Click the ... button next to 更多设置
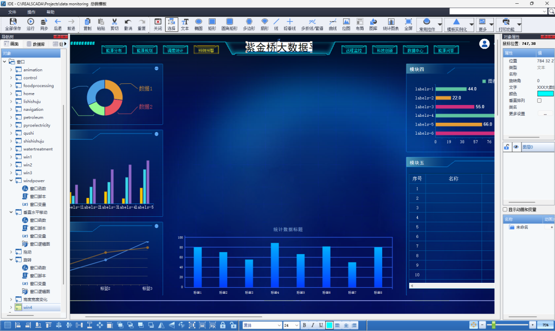Image resolution: width=555 pixels, height=331 pixels. coord(545,114)
